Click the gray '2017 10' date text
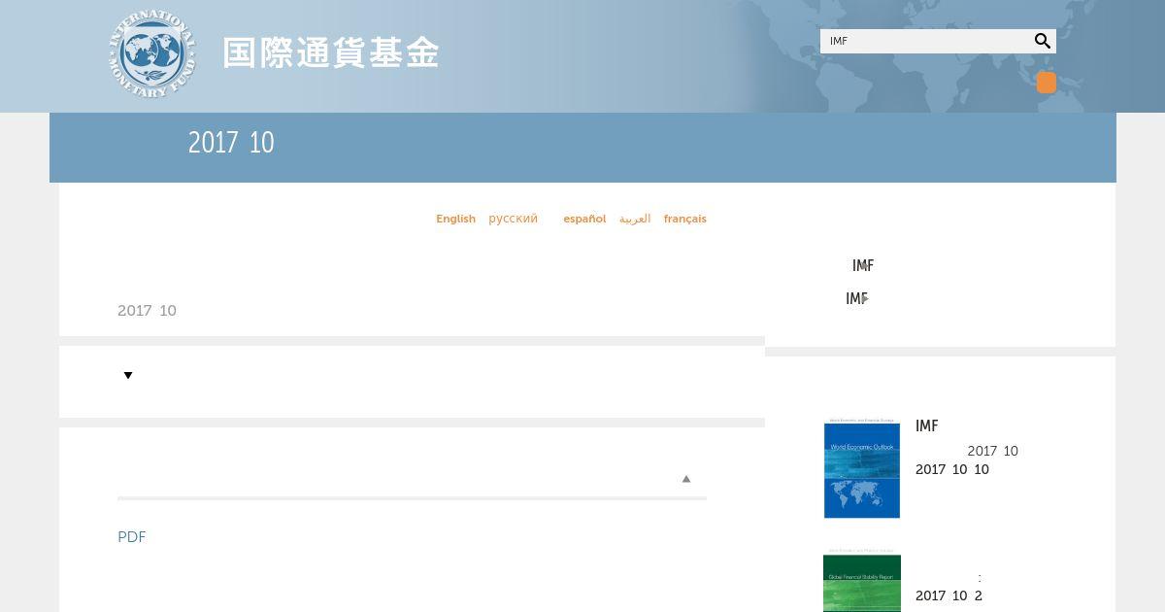The height and width of the screenshot is (612, 1165). click(x=147, y=311)
